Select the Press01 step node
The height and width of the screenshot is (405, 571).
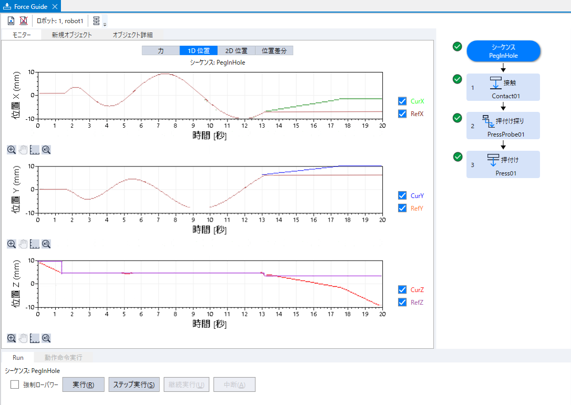click(x=503, y=164)
